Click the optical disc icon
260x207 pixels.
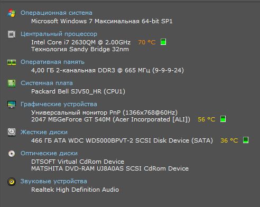[12, 154]
